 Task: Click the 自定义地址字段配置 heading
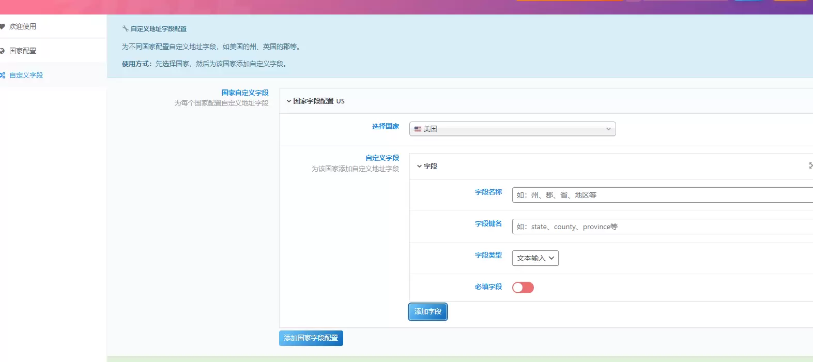click(159, 29)
